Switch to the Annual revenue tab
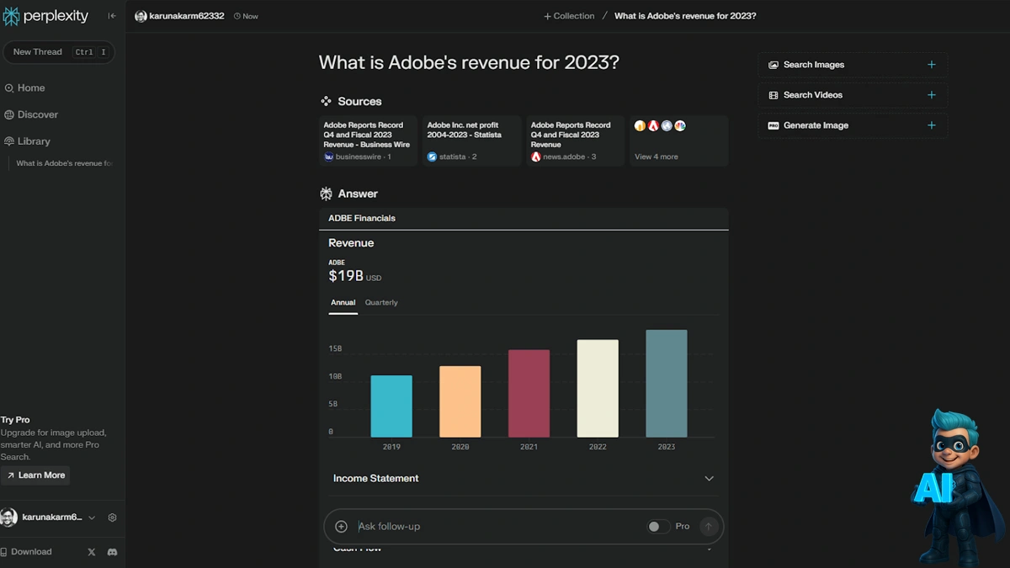Screen dimensions: 1010x568 pyautogui.click(x=343, y=303)
